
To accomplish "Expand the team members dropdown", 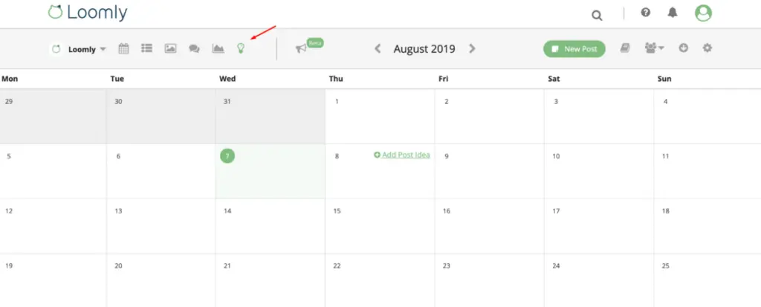I will 654,48.
